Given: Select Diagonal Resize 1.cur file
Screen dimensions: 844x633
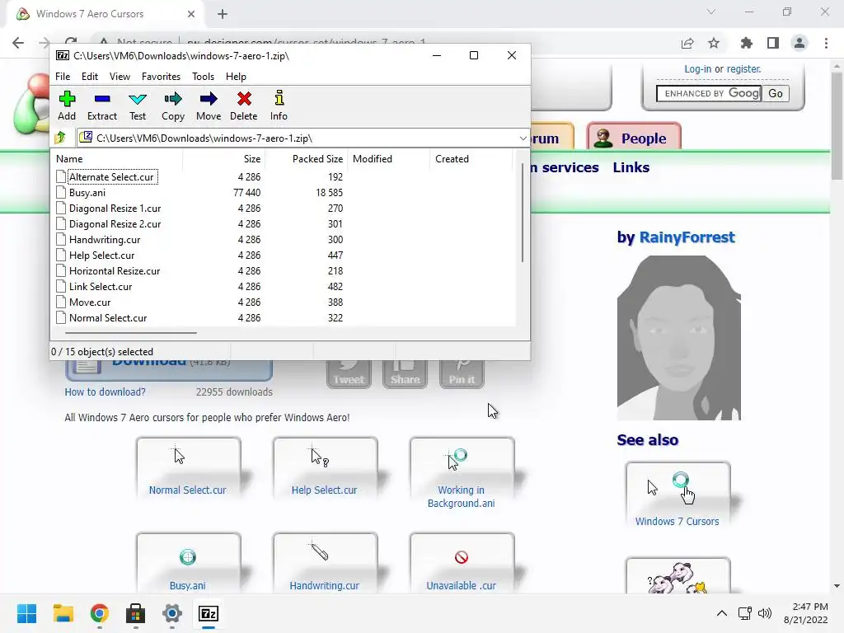Looking at the screenshot, I should [115, 209].
